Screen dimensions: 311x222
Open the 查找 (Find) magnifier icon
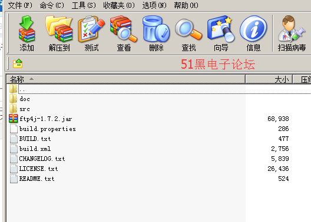tap(188, 29)
